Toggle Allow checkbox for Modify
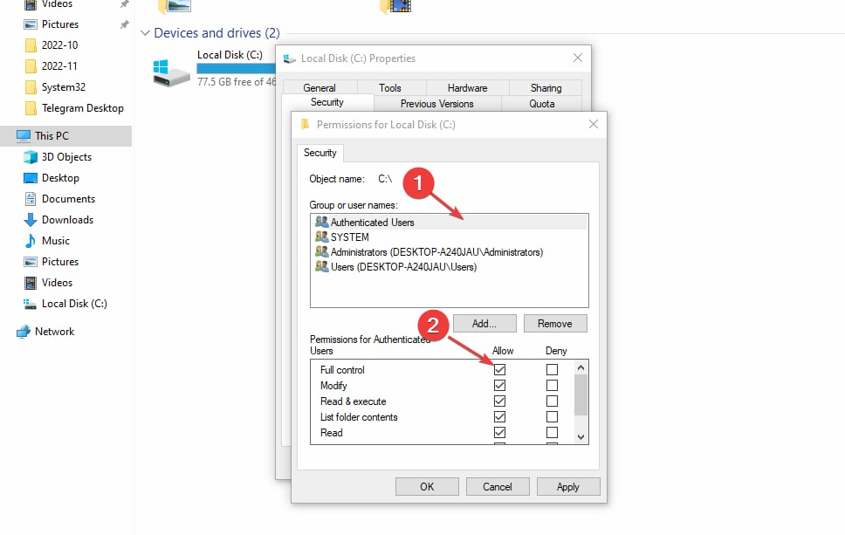The image size is (845, 535). (x=499, y=385)
